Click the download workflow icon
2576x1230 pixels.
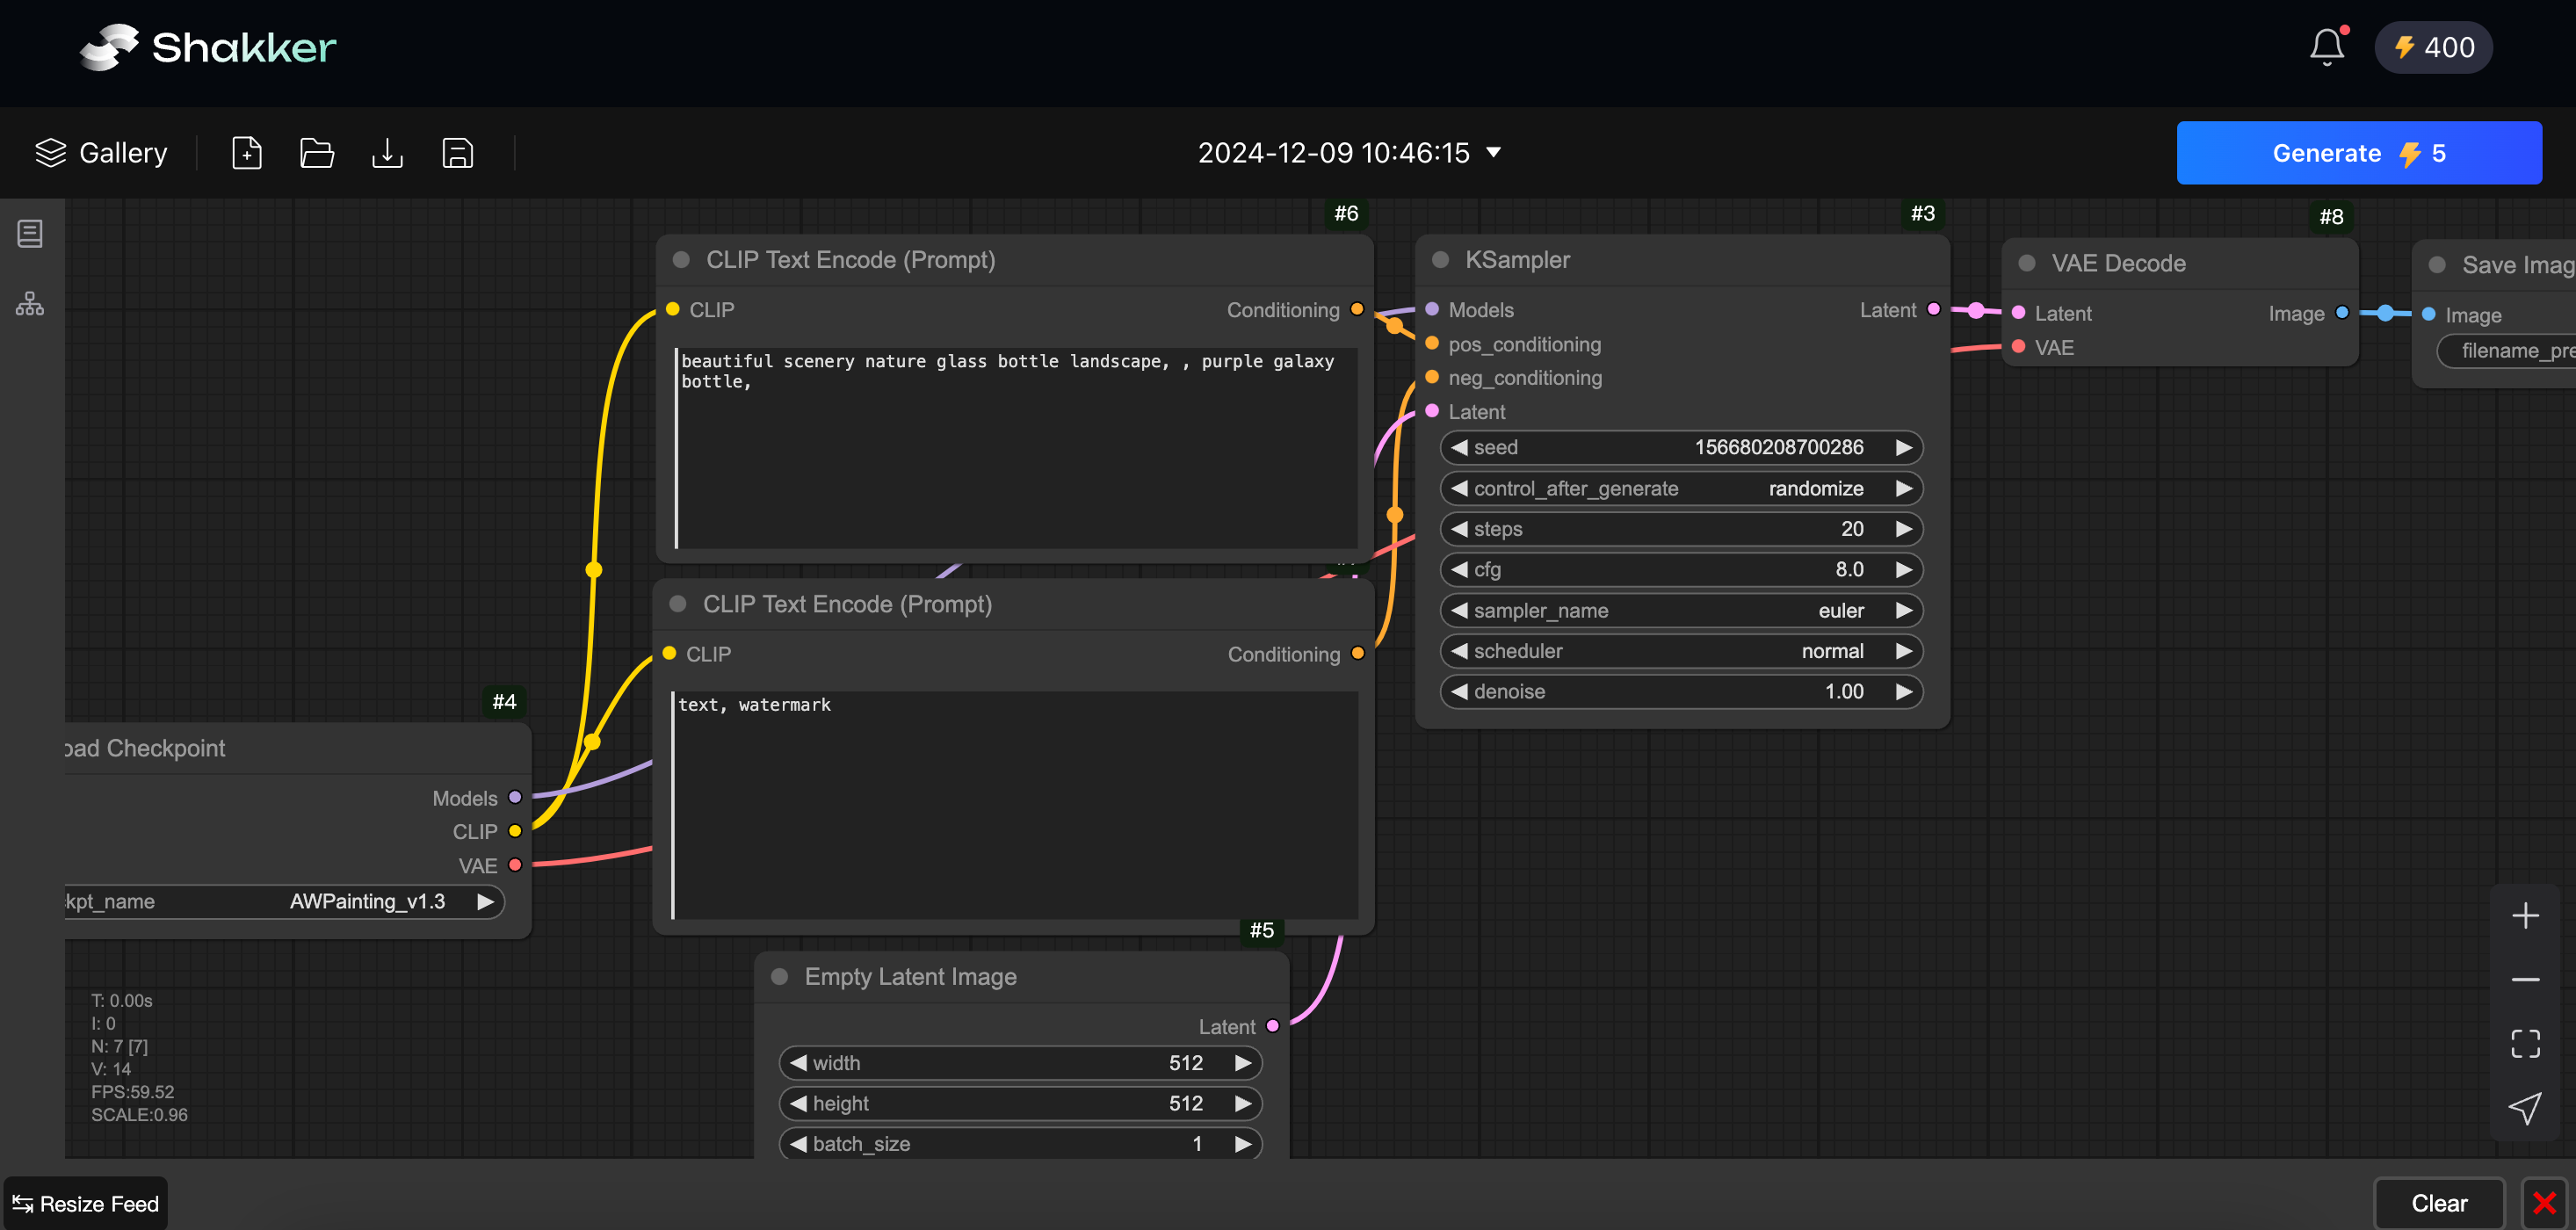[x=387, y=153]
